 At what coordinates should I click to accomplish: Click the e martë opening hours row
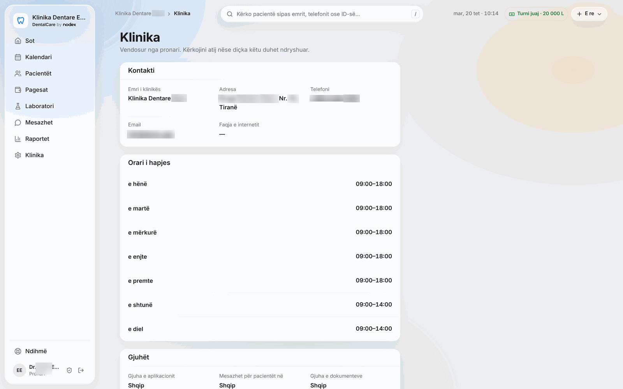[x=260, y=208]
